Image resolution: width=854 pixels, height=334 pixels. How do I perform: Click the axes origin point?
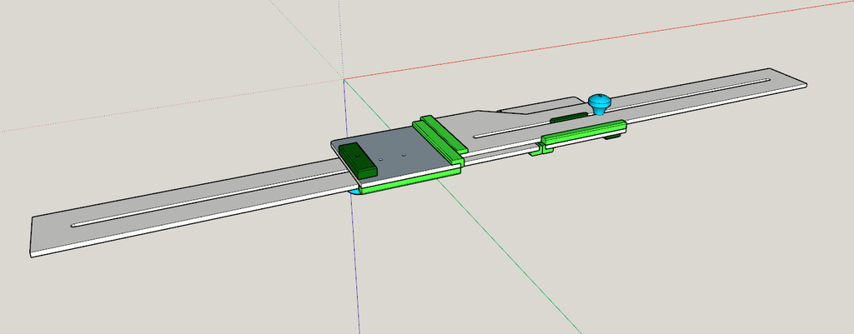344,80
